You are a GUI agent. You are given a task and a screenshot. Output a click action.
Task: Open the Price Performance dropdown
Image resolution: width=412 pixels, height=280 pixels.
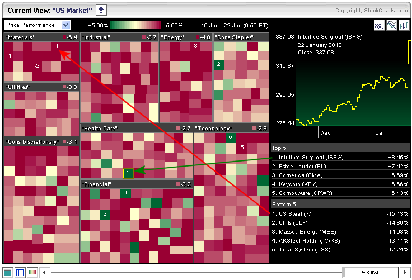click(37, 25)
